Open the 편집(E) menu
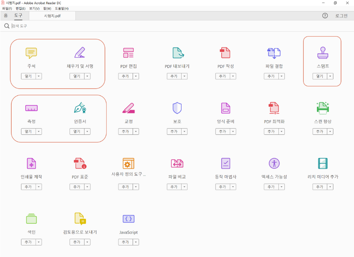354x257 pixels. pyautogui.click(x=21, y=8)
